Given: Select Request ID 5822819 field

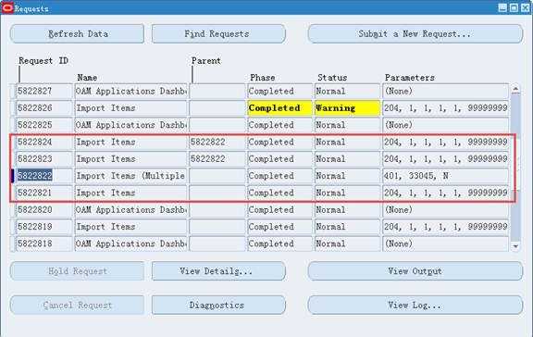Looking at the screenshot, I should [x=44, y=227].
